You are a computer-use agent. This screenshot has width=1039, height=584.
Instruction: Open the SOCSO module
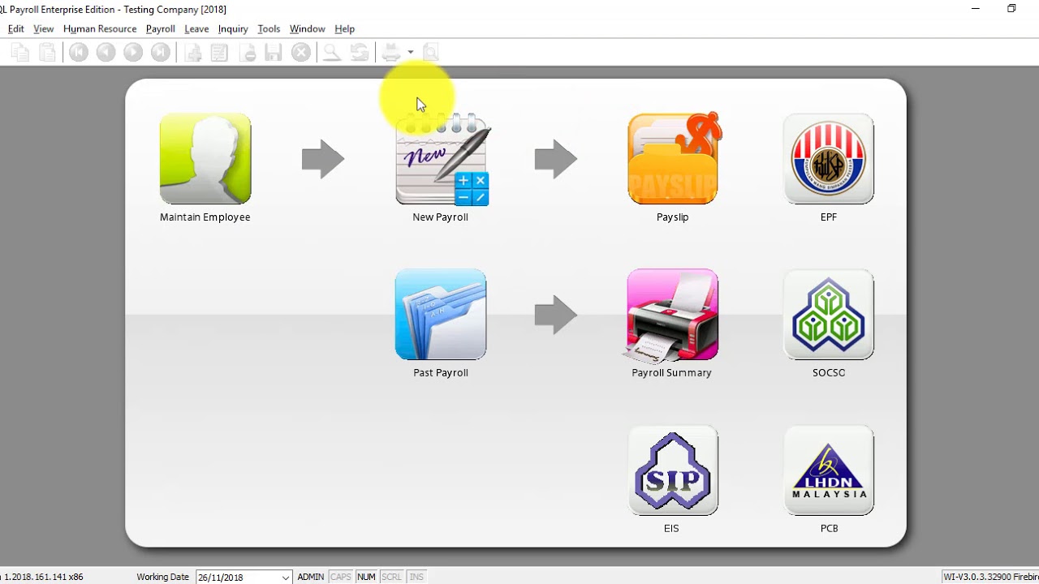click(828, 315)
